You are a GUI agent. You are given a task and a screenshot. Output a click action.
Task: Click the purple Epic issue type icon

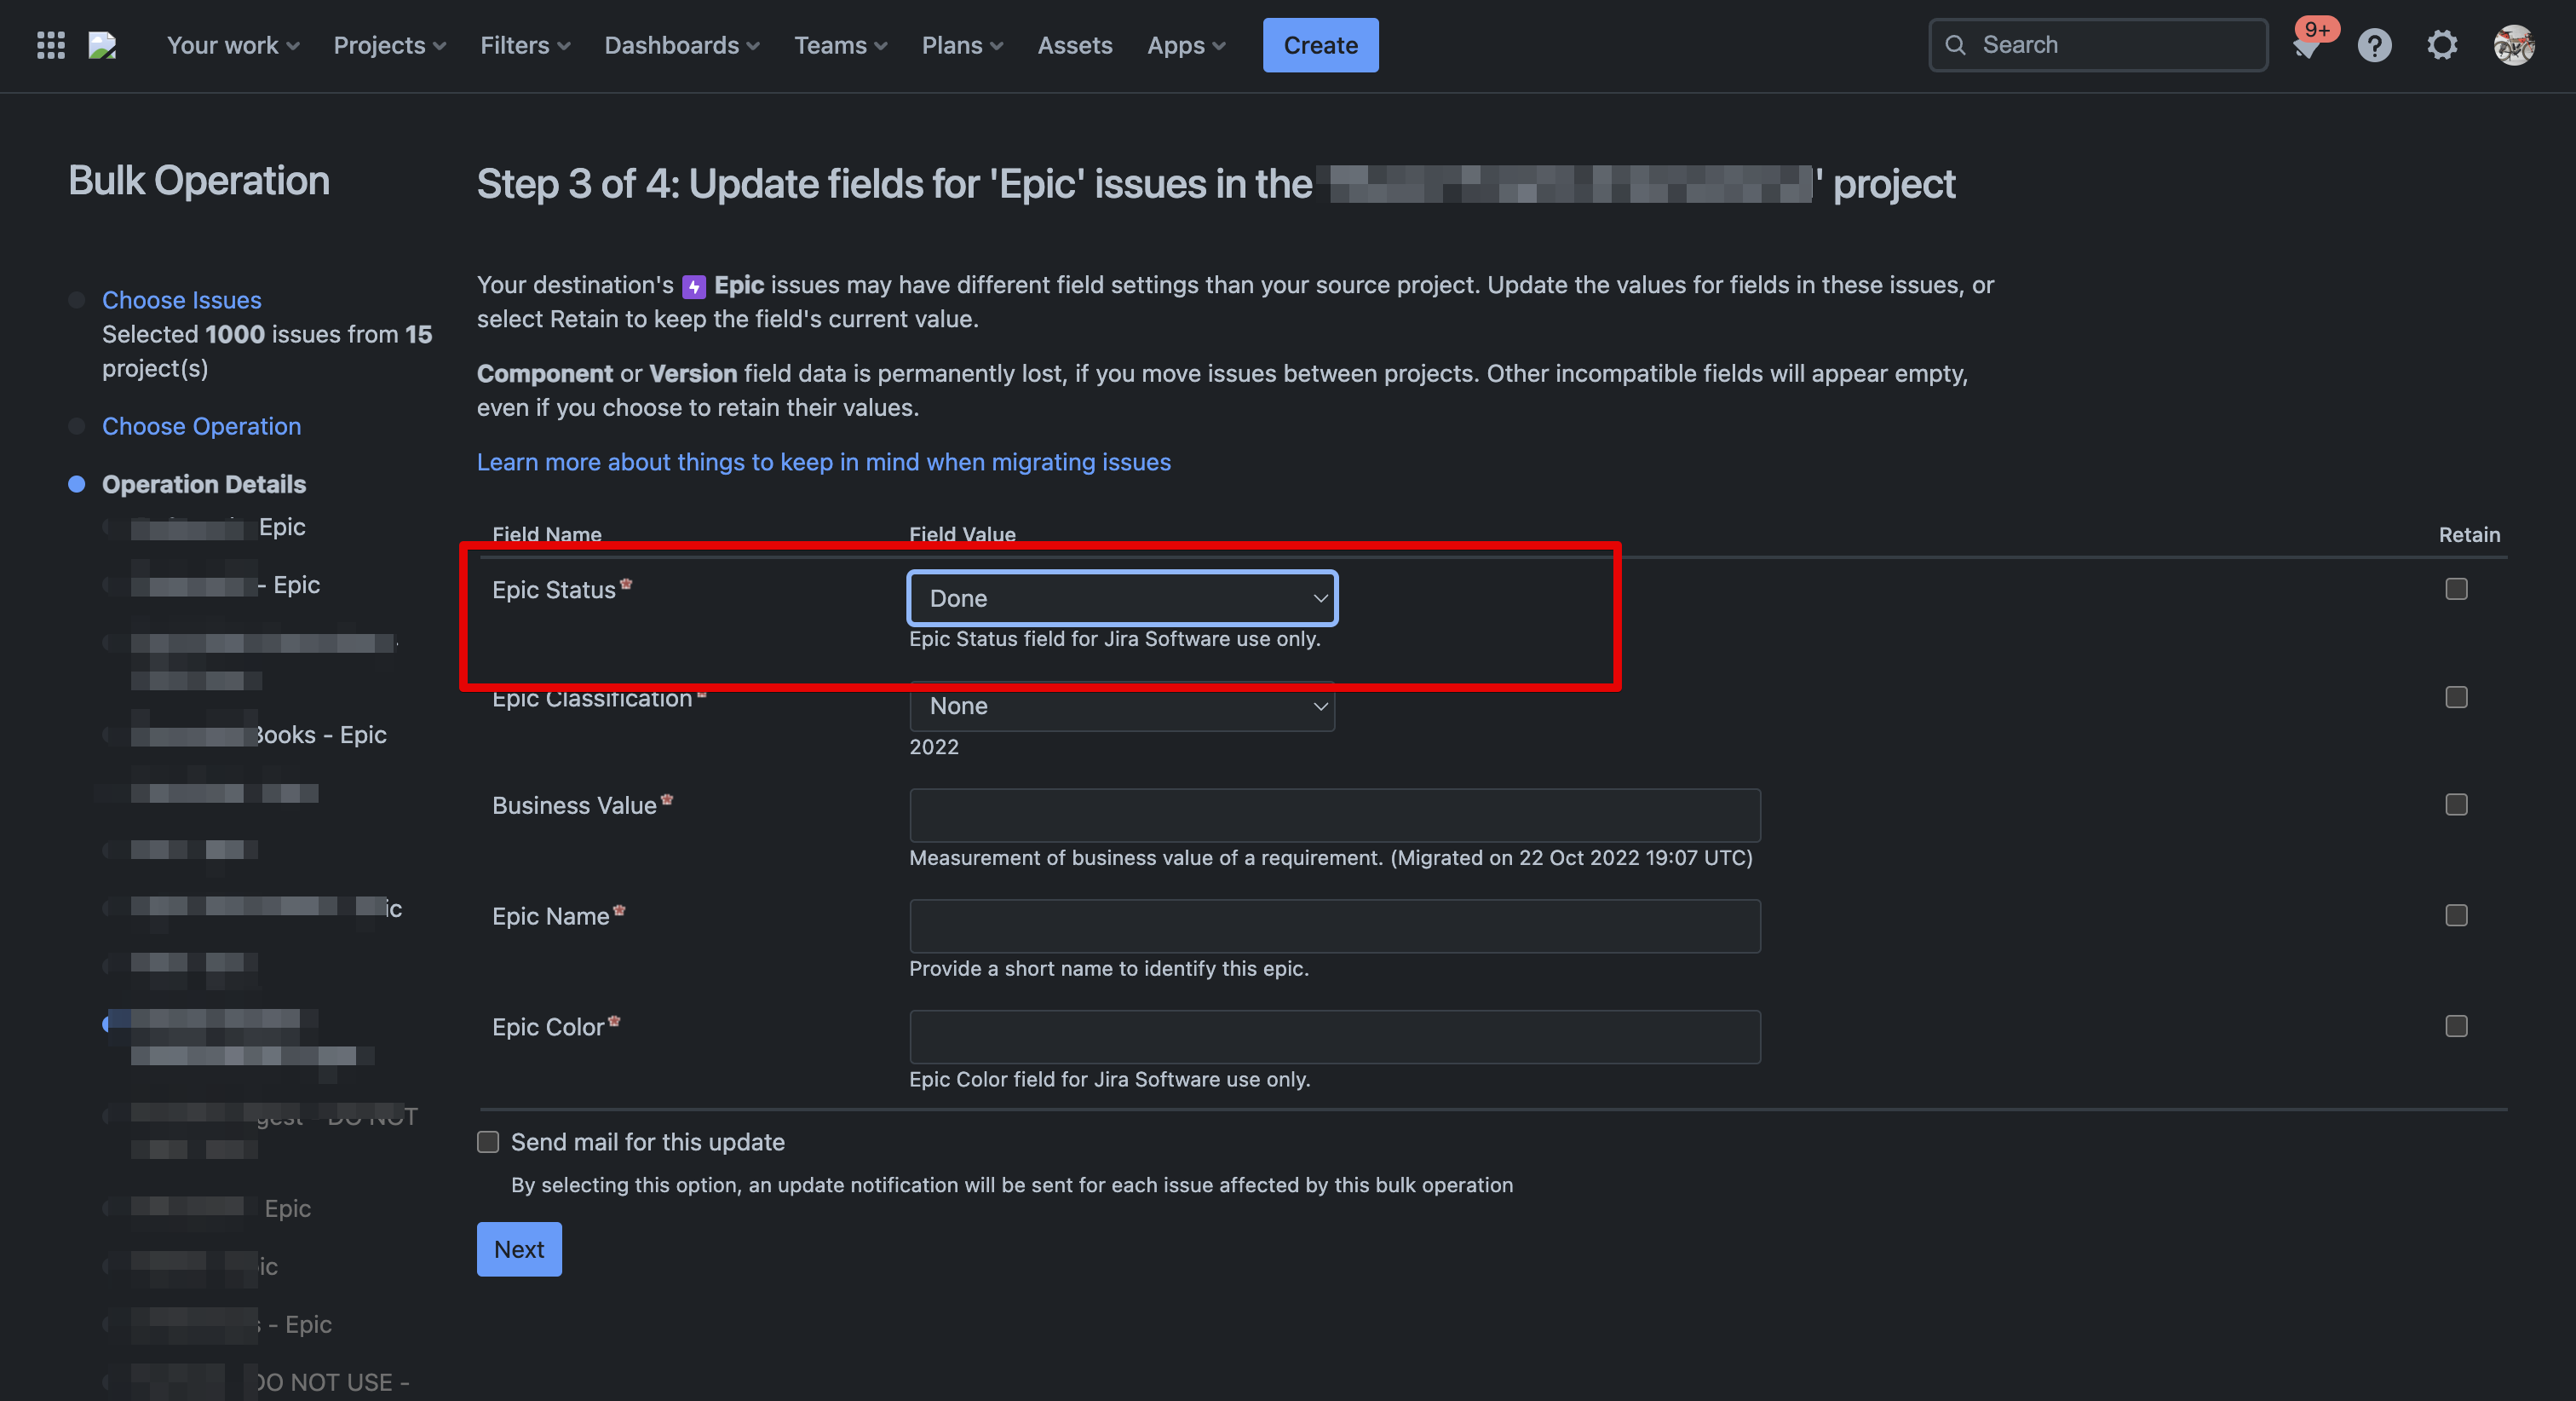click(694, 287)
